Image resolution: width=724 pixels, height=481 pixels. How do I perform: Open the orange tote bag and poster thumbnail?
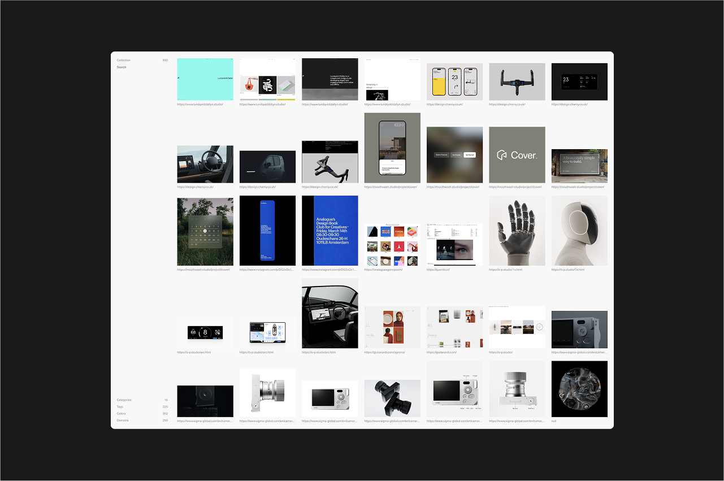pyautogui.click(x=267, y=79)
